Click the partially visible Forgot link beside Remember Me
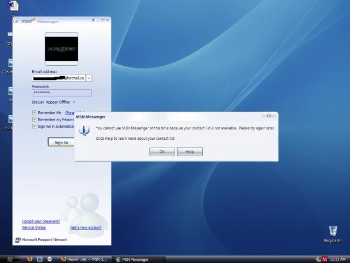350x263 pixels. click(x=71, y=112)
